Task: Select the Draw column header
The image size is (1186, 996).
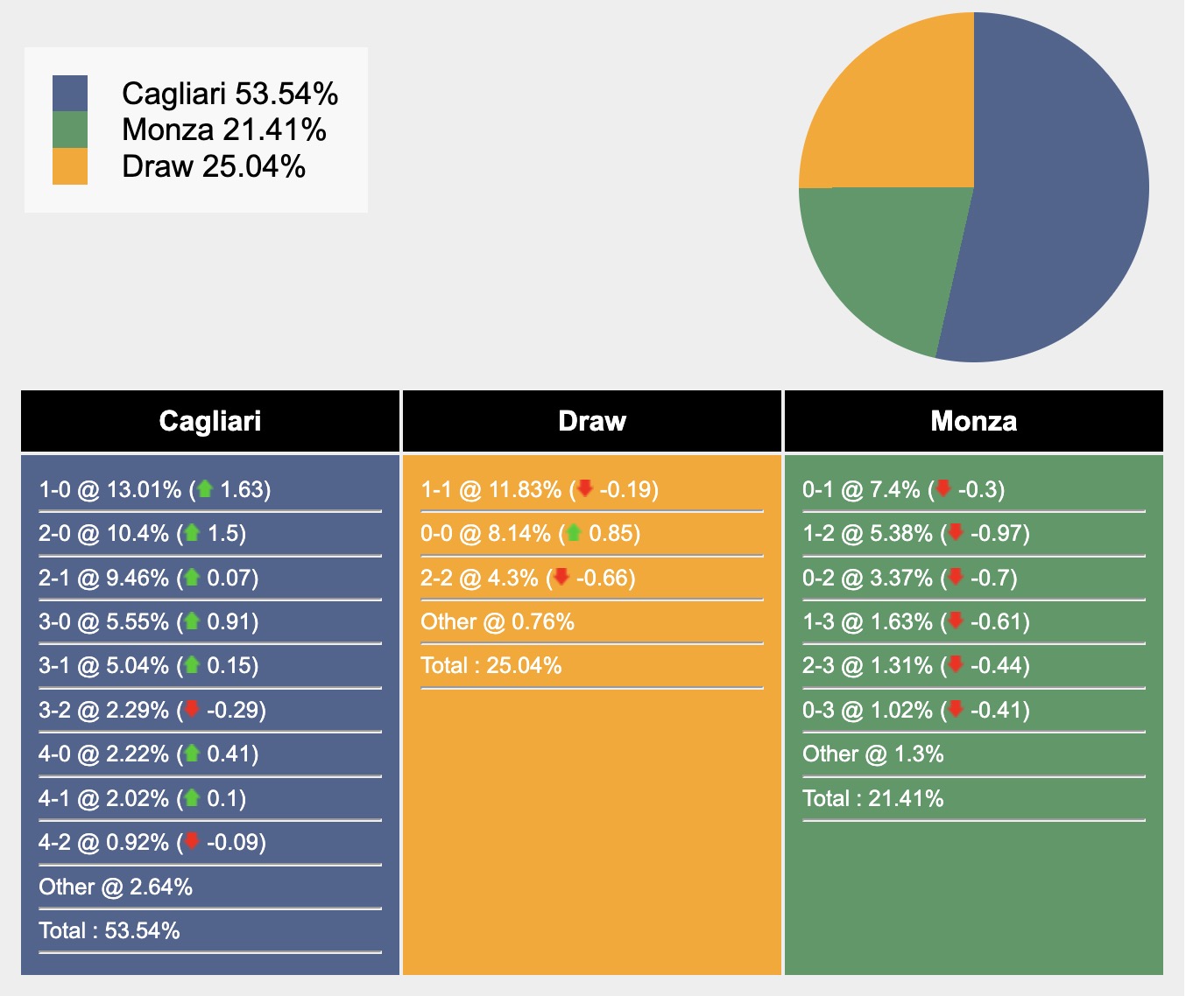Action: 592,421
